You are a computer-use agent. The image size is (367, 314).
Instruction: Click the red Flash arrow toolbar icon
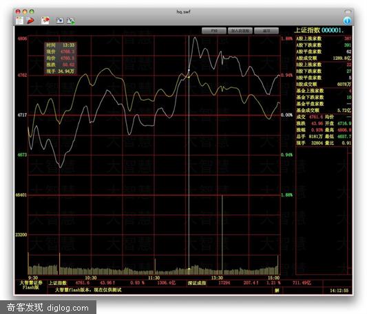pos(31,21)
